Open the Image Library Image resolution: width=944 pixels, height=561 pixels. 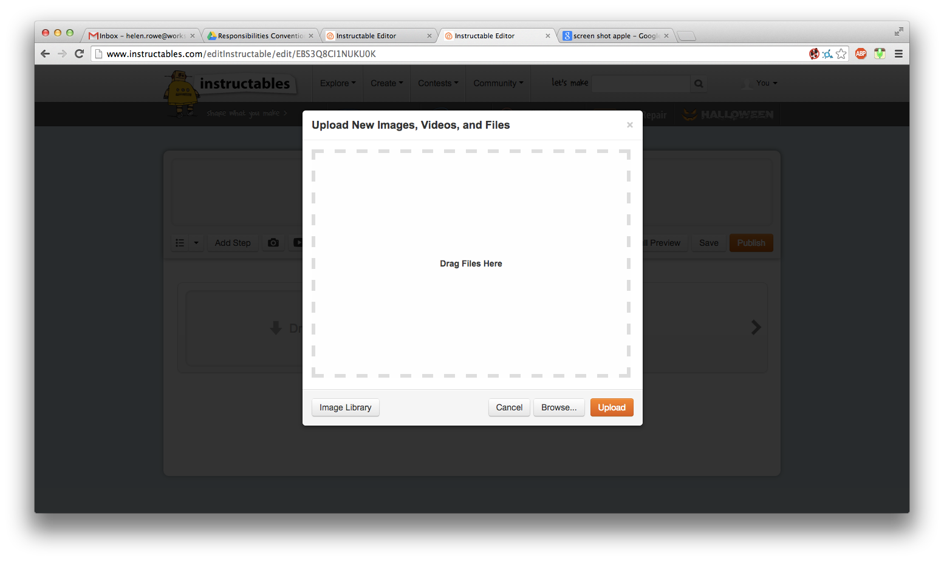coord(345,407)
